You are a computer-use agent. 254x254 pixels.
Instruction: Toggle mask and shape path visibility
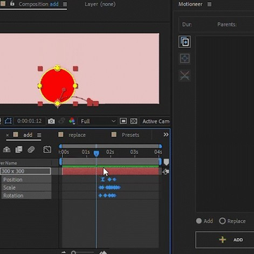pyautogui.click(x=8, y=121)
